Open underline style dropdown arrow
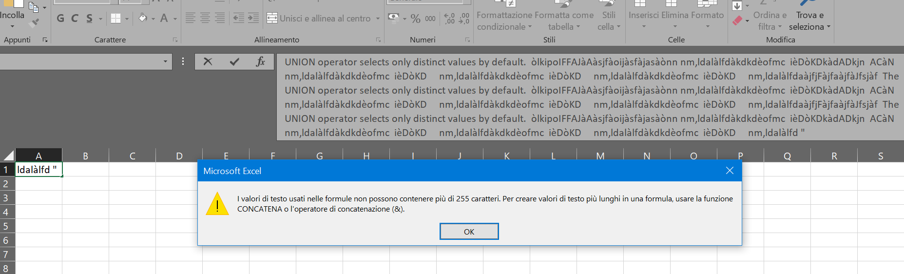The height and width of the screenshot is (274, 904). coord(100,19)
